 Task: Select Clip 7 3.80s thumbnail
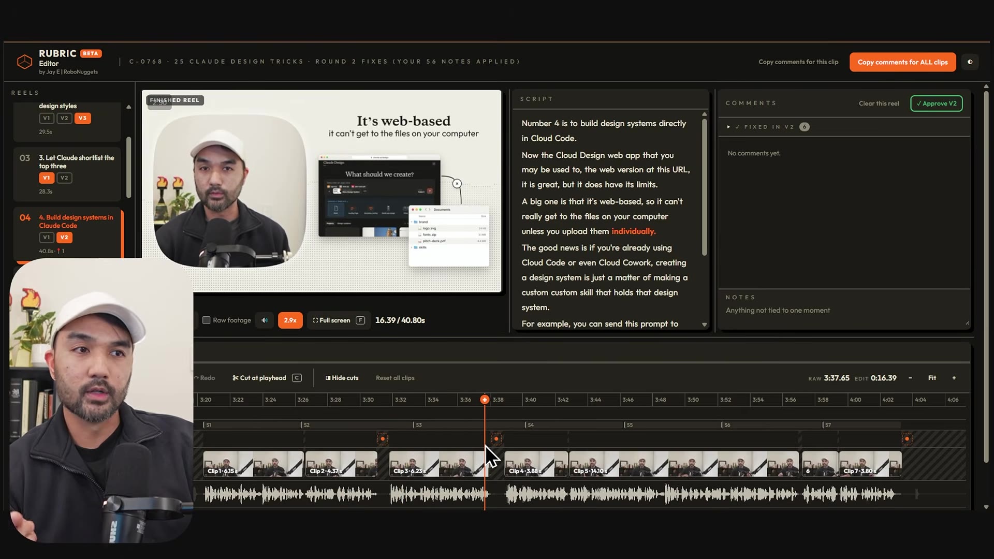pyautogui.click(x=870, y=464)
